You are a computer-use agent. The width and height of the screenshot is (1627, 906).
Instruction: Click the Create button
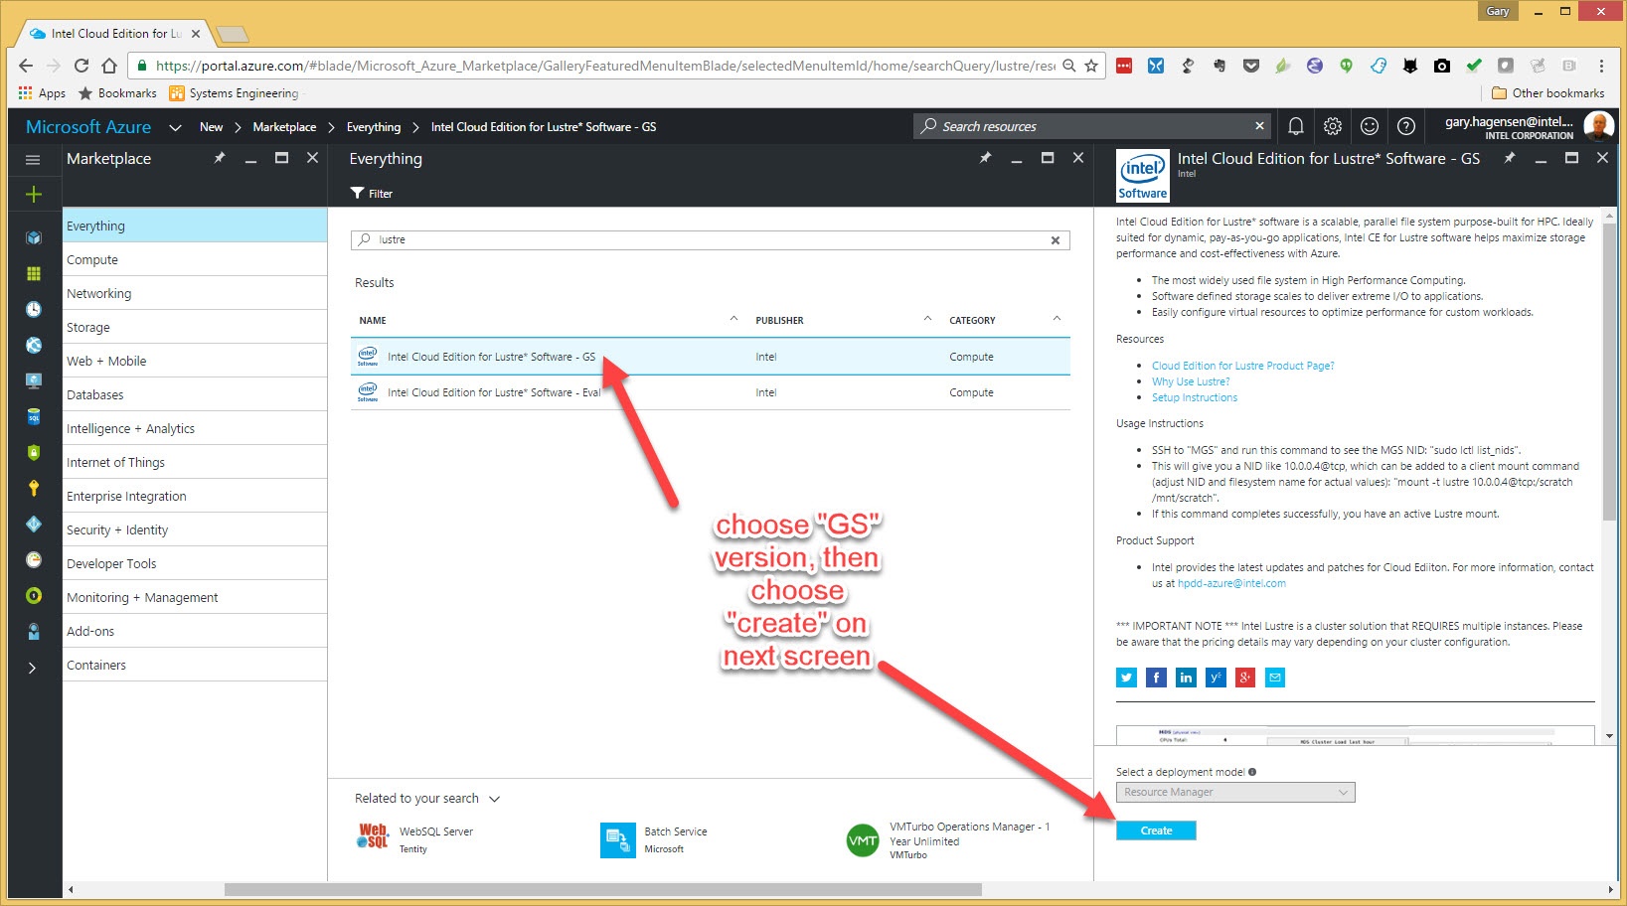point(1156,830)
